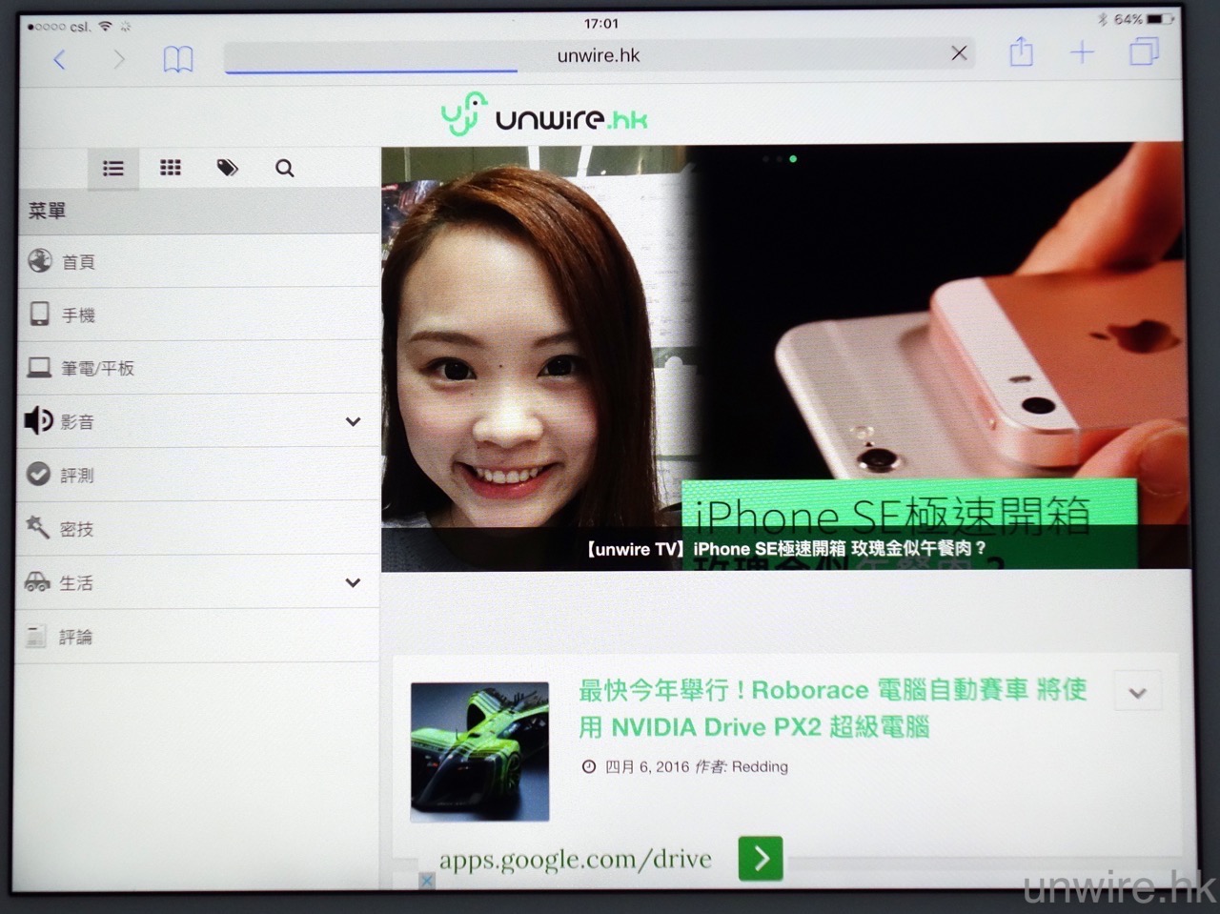
Task: Go to 首頁 home menu item
Action: tap(78, 262)
